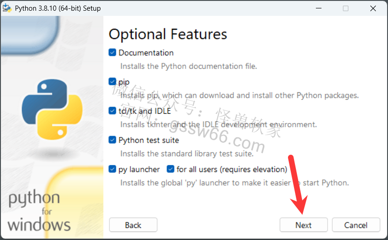Image resolution: width=388 pixels, height=240 pixels.
Task: Click the global 'py' launcher description text
Action: click(x=234, y=183)
